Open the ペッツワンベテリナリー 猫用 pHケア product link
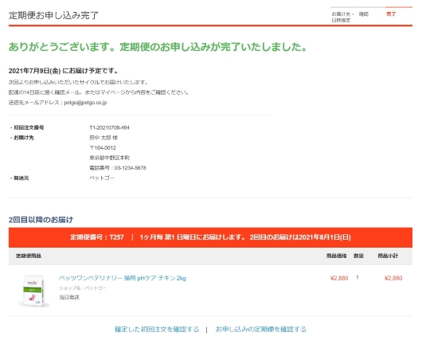This screenshot has width=422, height=348. click(x=123, y=278)
